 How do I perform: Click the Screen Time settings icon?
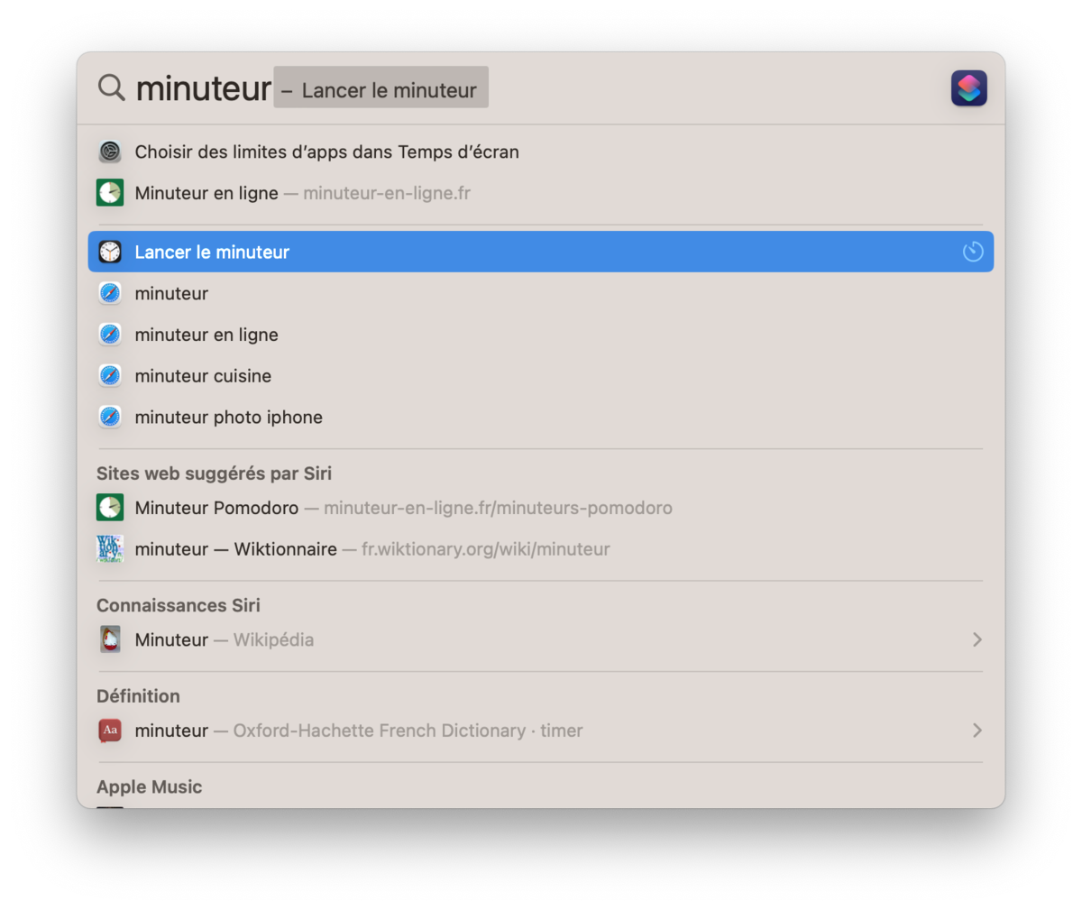pyautogui.click(x=110, y=152)
